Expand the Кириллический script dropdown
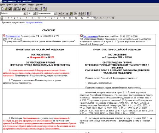Viewport: 159px width, 133px height. pos(55,13)
